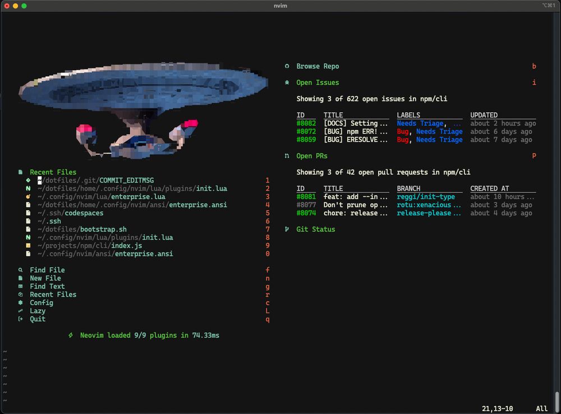Open ~/.config/nvim/lua/enterprise.lua
Image resolution: width=561 pixels, height=414 pixels.
point(101,197)
